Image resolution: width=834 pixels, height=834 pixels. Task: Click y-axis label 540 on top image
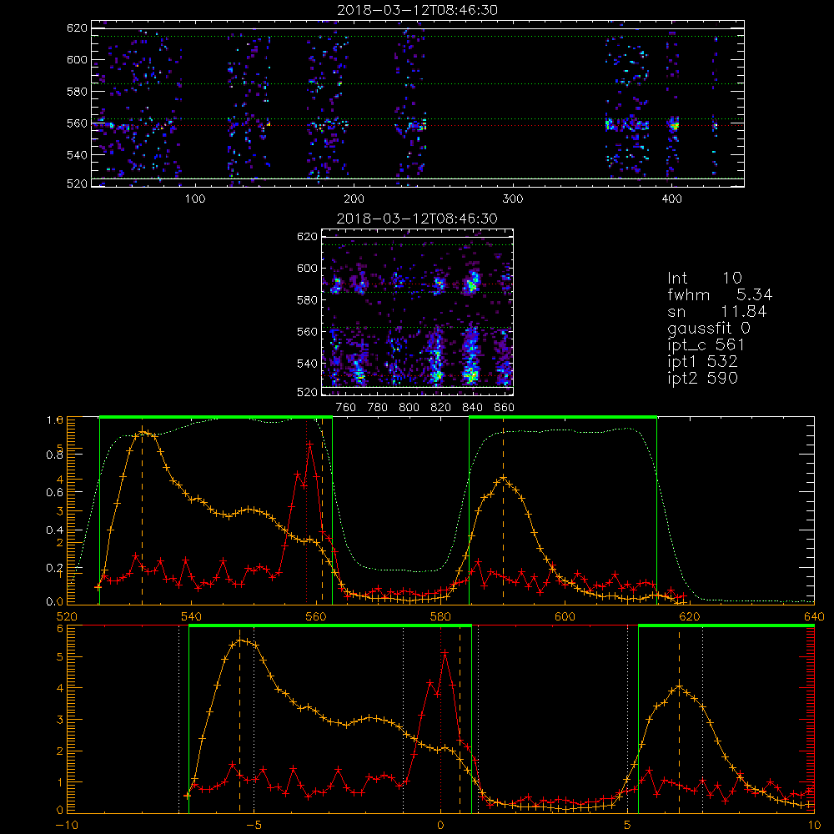coord(77,155)
